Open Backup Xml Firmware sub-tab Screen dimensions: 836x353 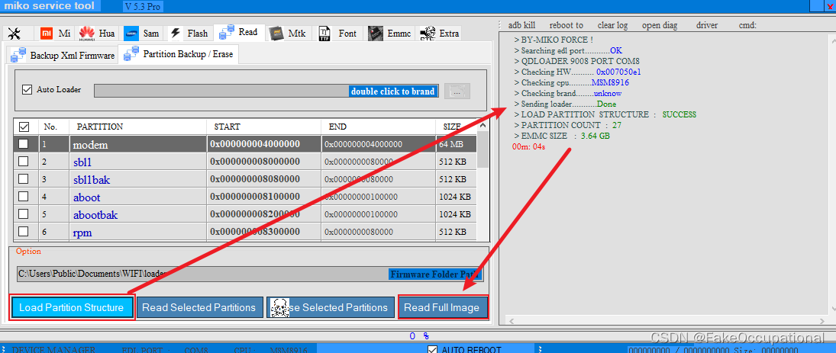(x=63, y=56)
